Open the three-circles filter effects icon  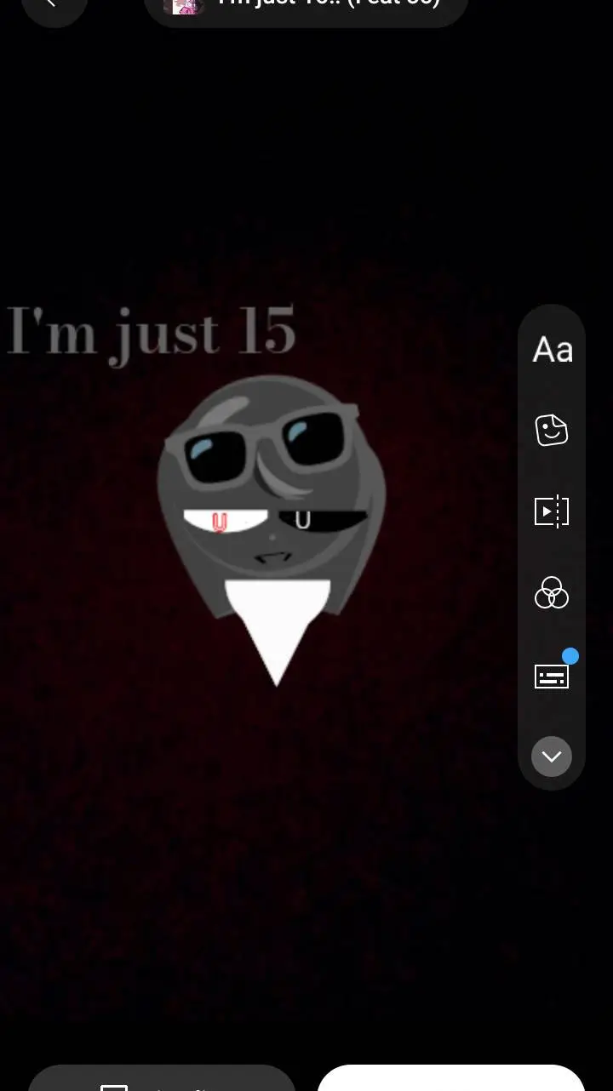pos(552,592)
